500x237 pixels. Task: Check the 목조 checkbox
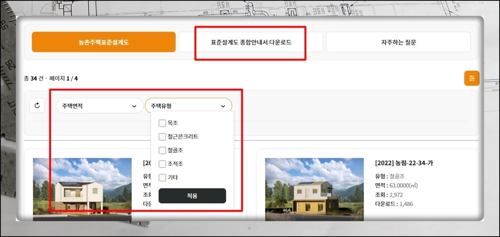tap(162, 123)
